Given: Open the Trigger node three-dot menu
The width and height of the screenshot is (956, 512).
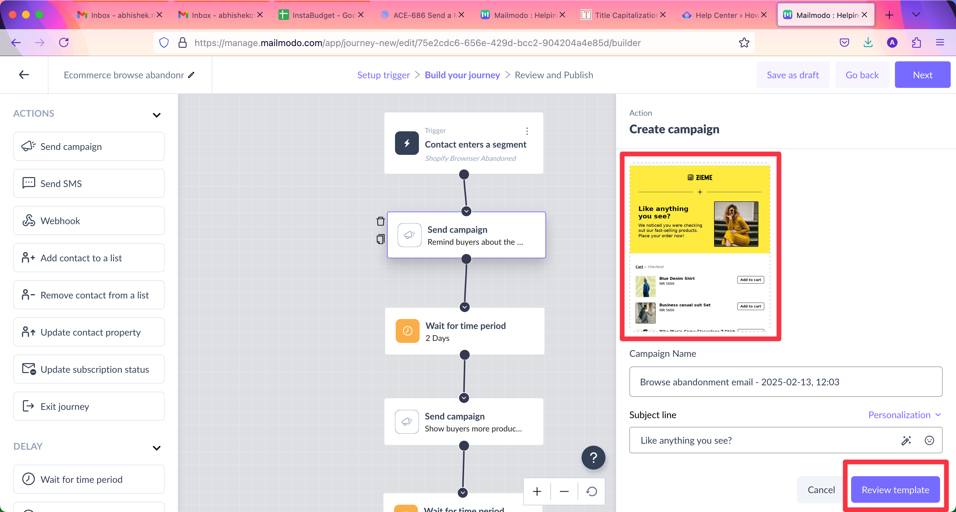Looking at the screenshot, I should 527,131.
